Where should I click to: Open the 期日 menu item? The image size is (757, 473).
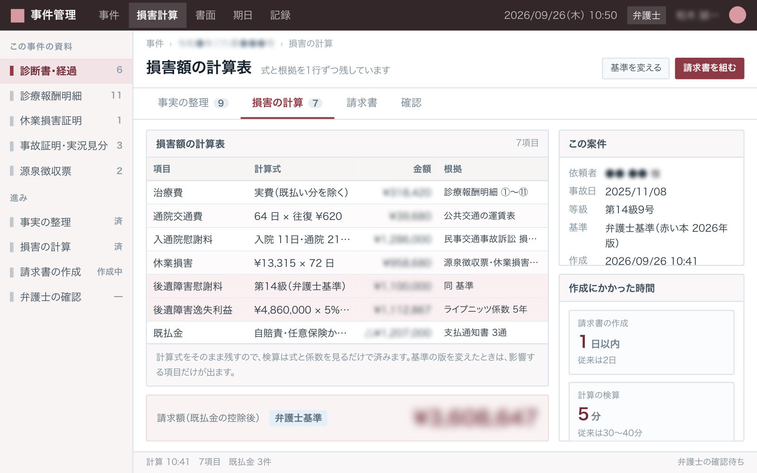pyautogui.click(x=243, y=15)
